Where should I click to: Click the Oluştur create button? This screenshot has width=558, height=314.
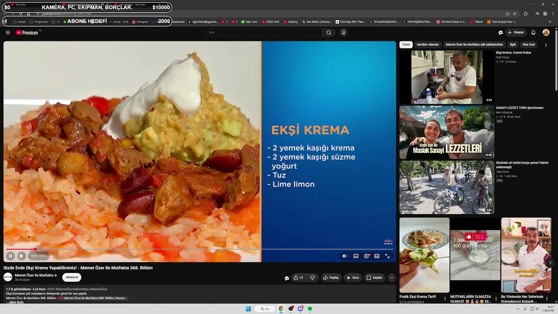coord(516,32)
